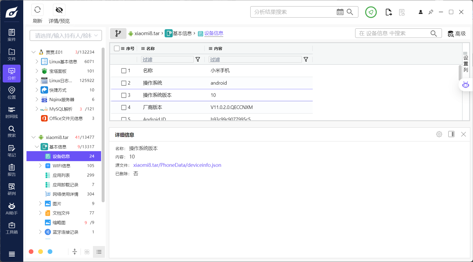The height and width of the screenshot is (262, 473).
Task: Click the branch tree icon button
Action: (x=118, y=34)
